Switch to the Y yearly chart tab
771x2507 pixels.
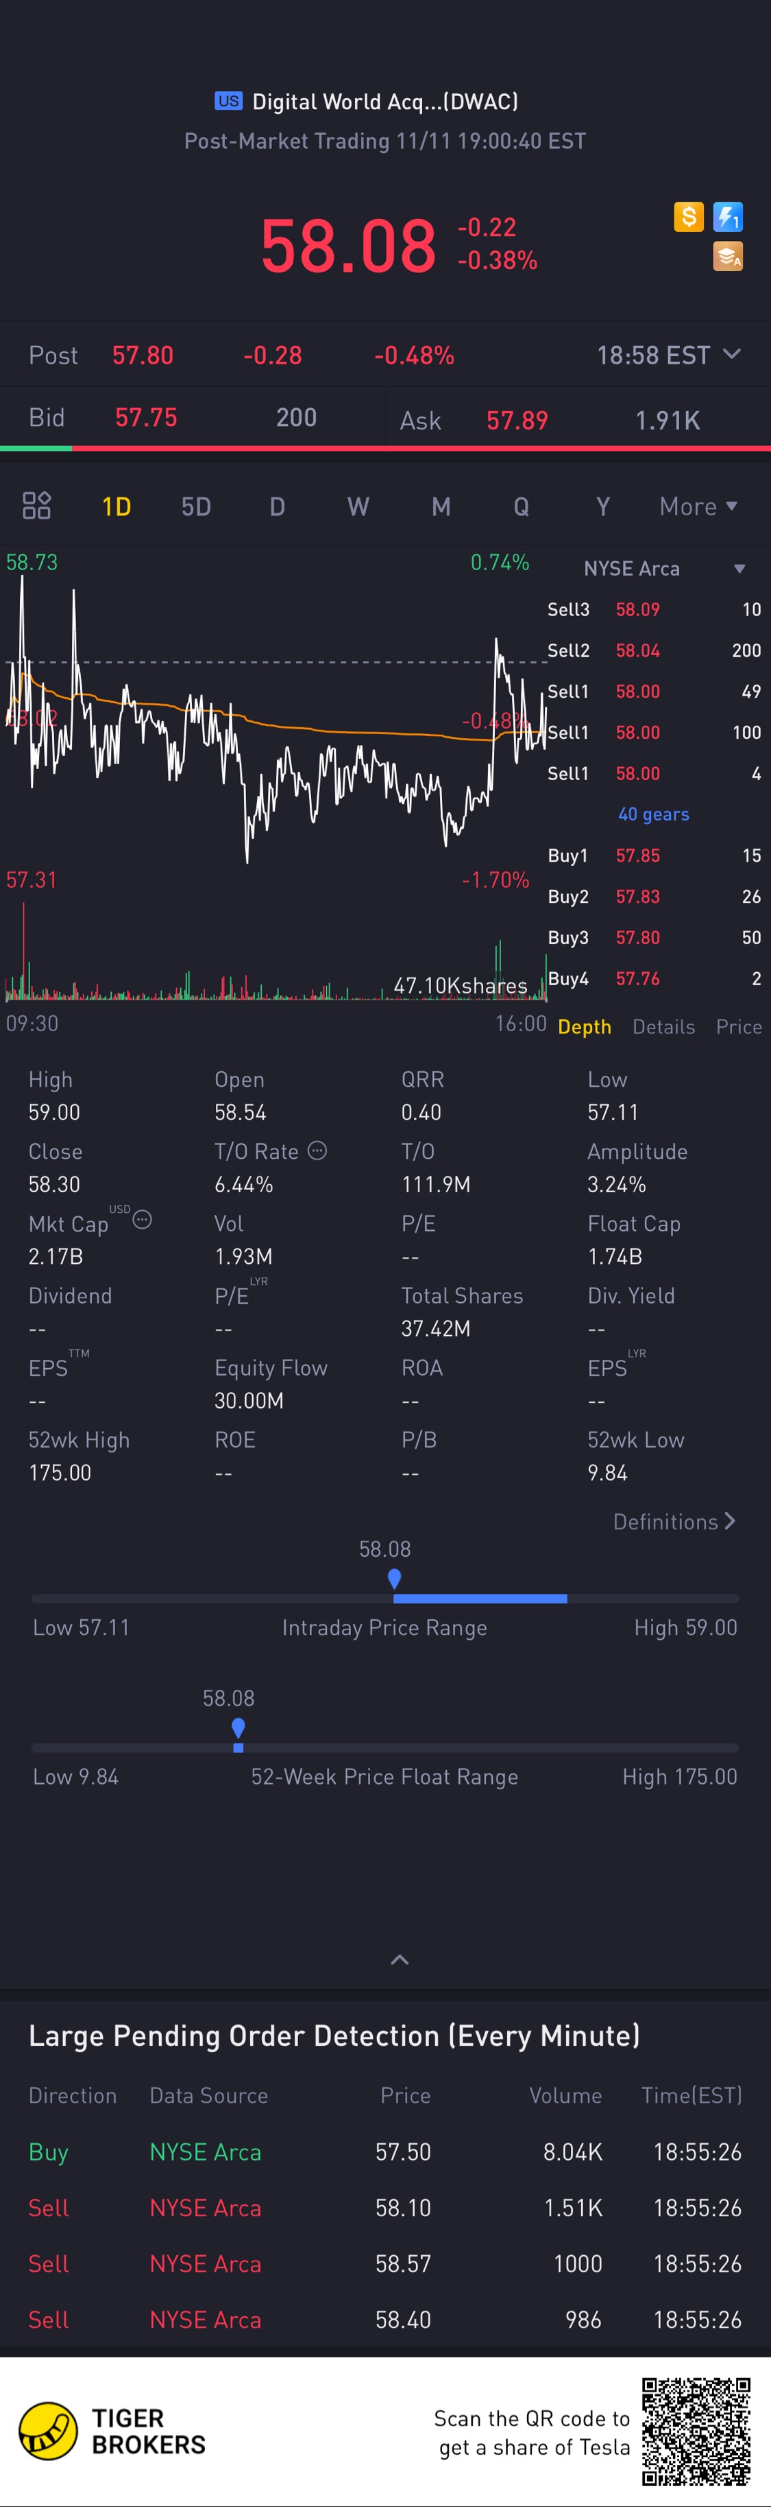click(x=603, y=506)
